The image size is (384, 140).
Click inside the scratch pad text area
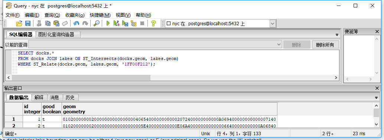[x=359, y=56]
